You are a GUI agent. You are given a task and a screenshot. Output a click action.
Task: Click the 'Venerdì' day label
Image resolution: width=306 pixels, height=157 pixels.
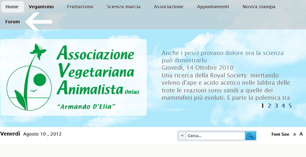tap(10, 134)
